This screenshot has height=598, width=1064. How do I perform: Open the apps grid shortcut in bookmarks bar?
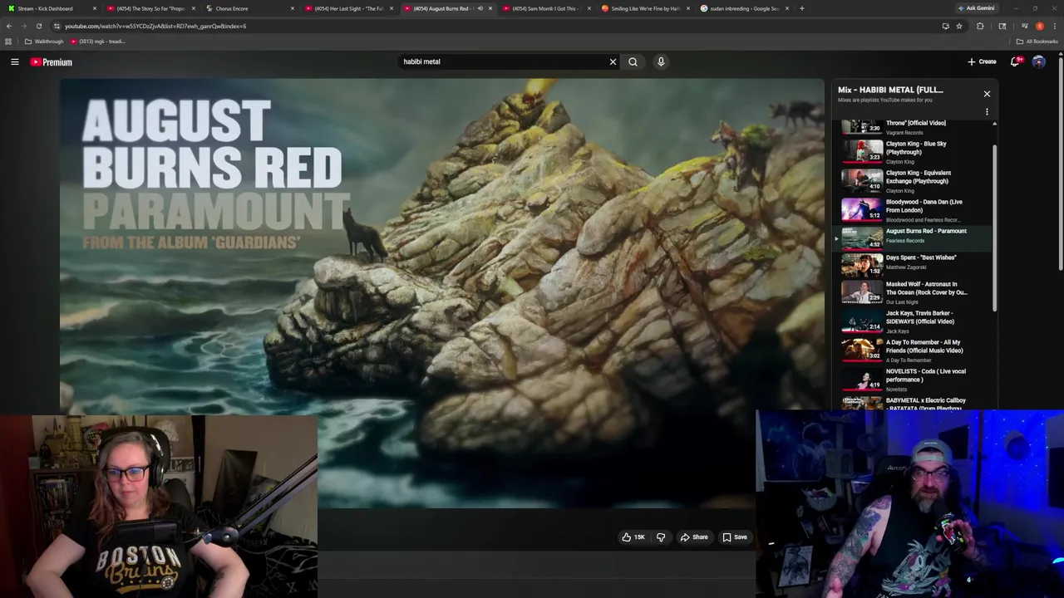[x=8, y=42]
